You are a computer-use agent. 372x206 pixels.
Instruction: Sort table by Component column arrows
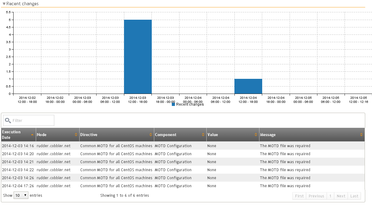coord(203,135)
